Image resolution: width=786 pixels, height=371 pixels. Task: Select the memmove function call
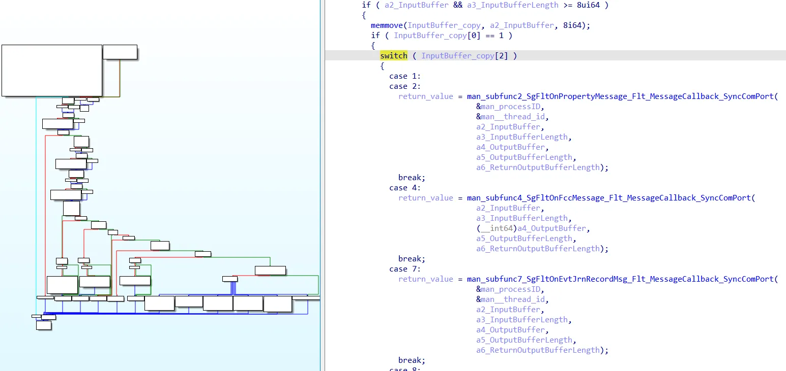pyautogui.click(x=388, y=25)
